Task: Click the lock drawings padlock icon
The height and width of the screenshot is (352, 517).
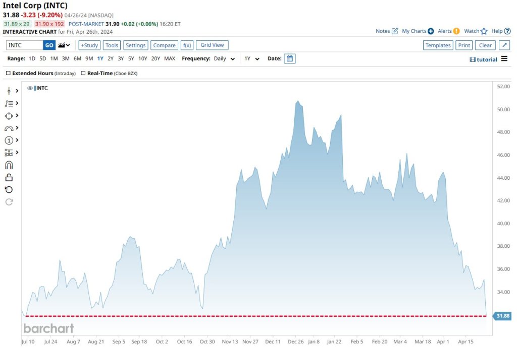Action: [x=9, y=177]
